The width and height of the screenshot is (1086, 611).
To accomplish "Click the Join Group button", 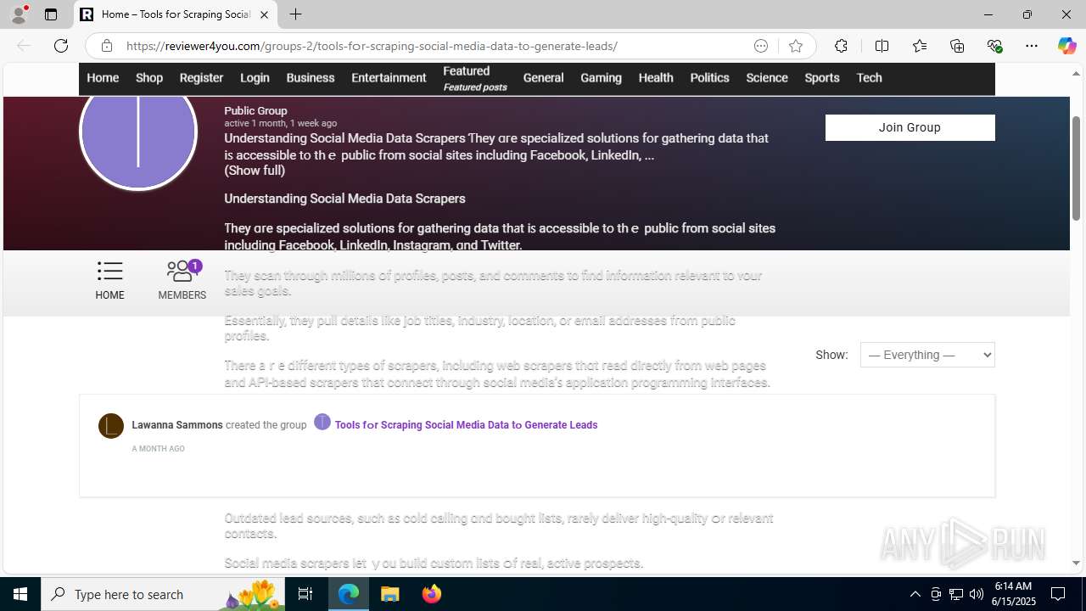I will pyautogui.click(x=910, y=127).
